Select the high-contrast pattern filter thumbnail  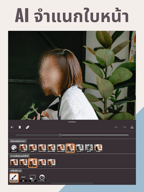(x=89, y=148)
